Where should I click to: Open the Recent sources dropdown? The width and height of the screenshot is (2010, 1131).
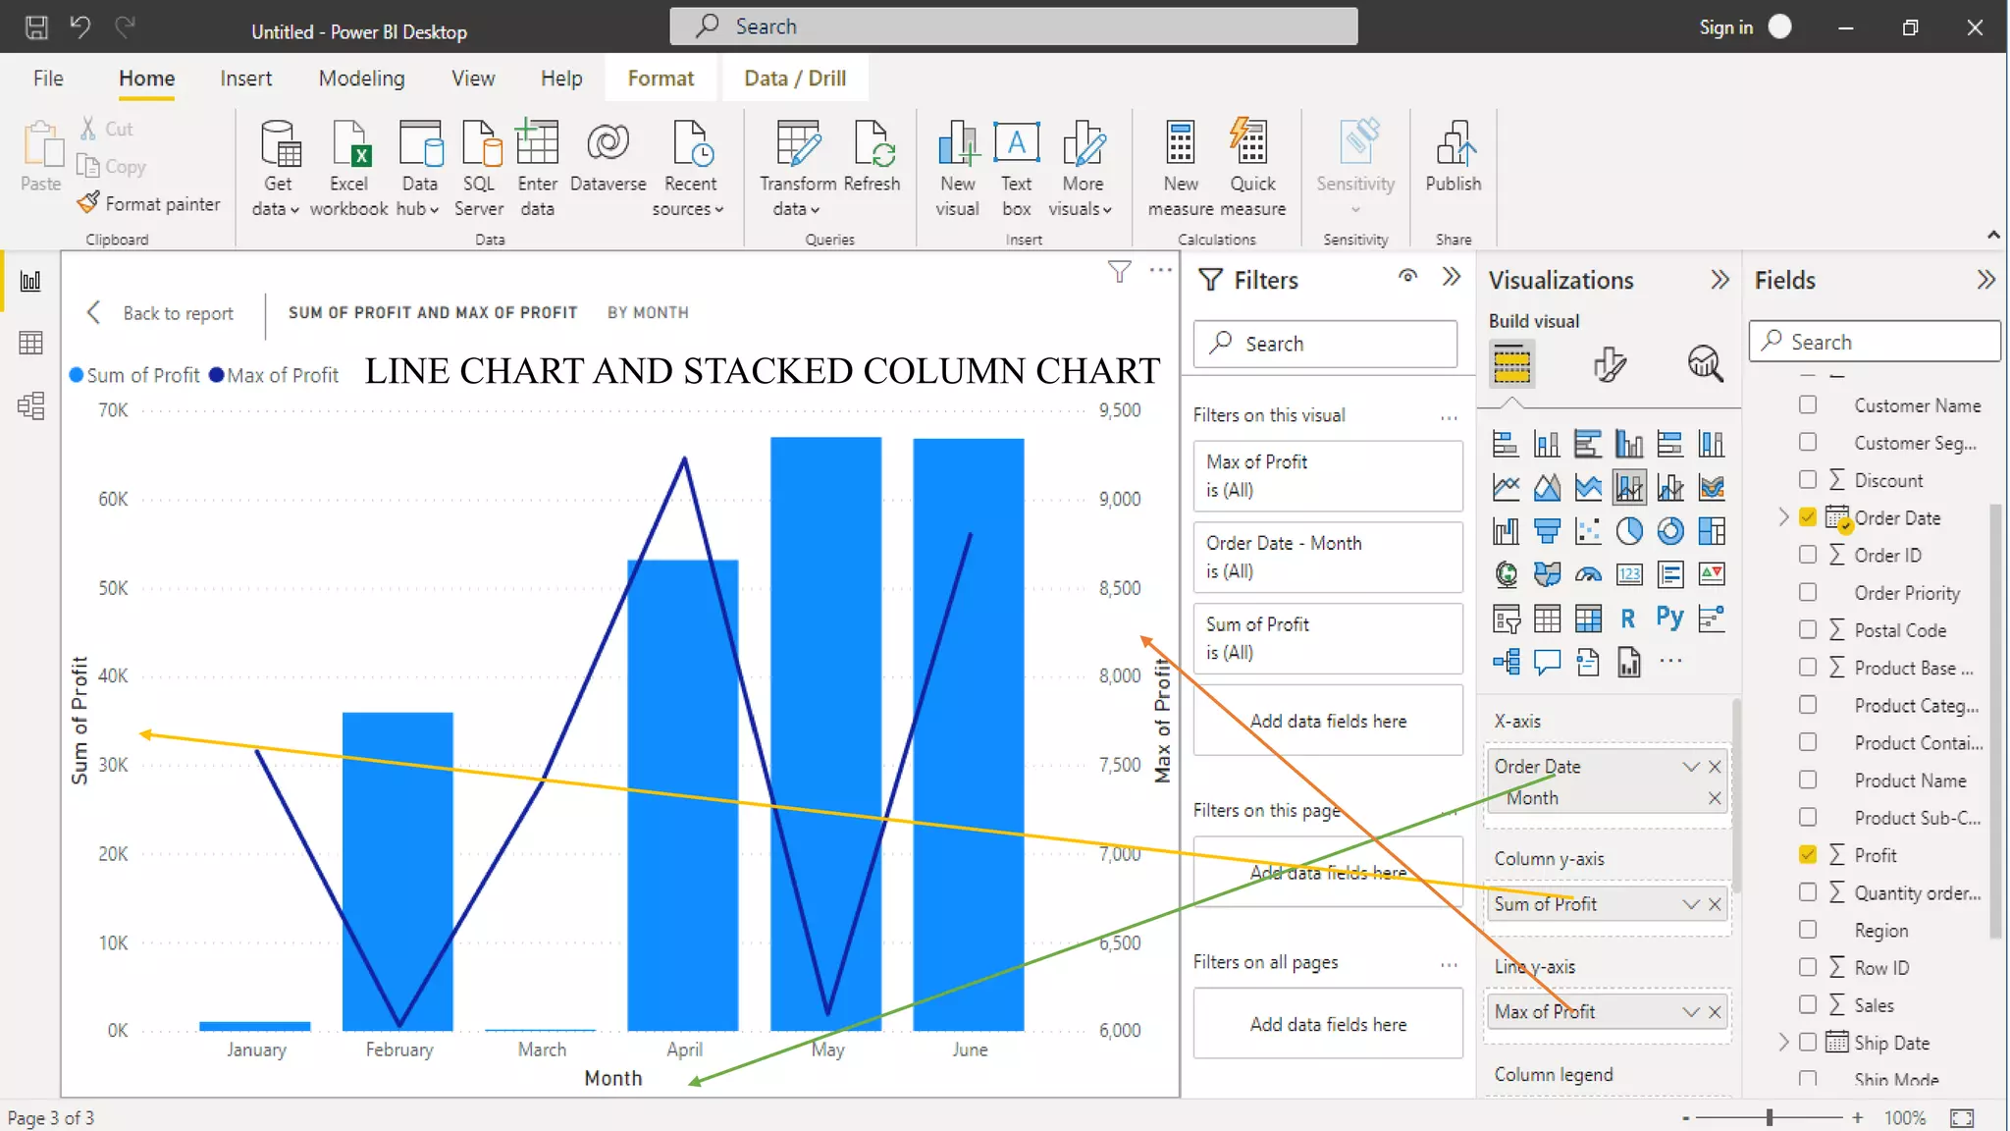click(689, 168)
